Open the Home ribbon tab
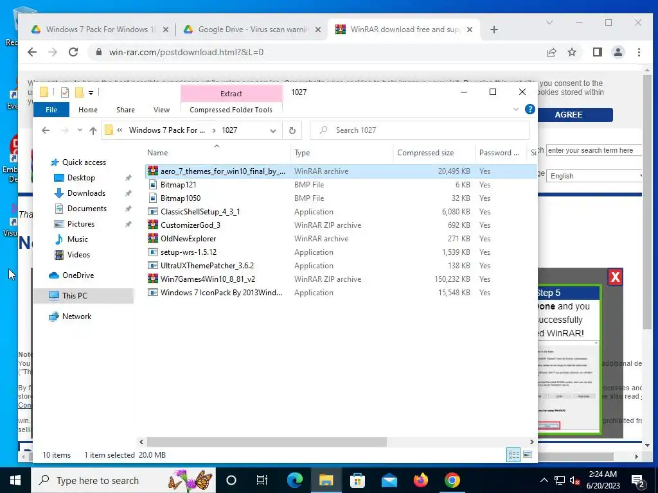Screen dimensions: 658x493 click(87, 110)
